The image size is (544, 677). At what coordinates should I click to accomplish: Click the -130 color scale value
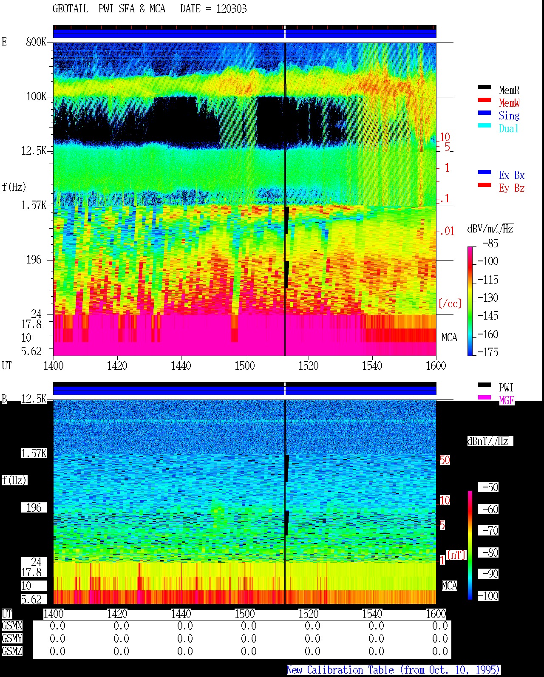488,297
